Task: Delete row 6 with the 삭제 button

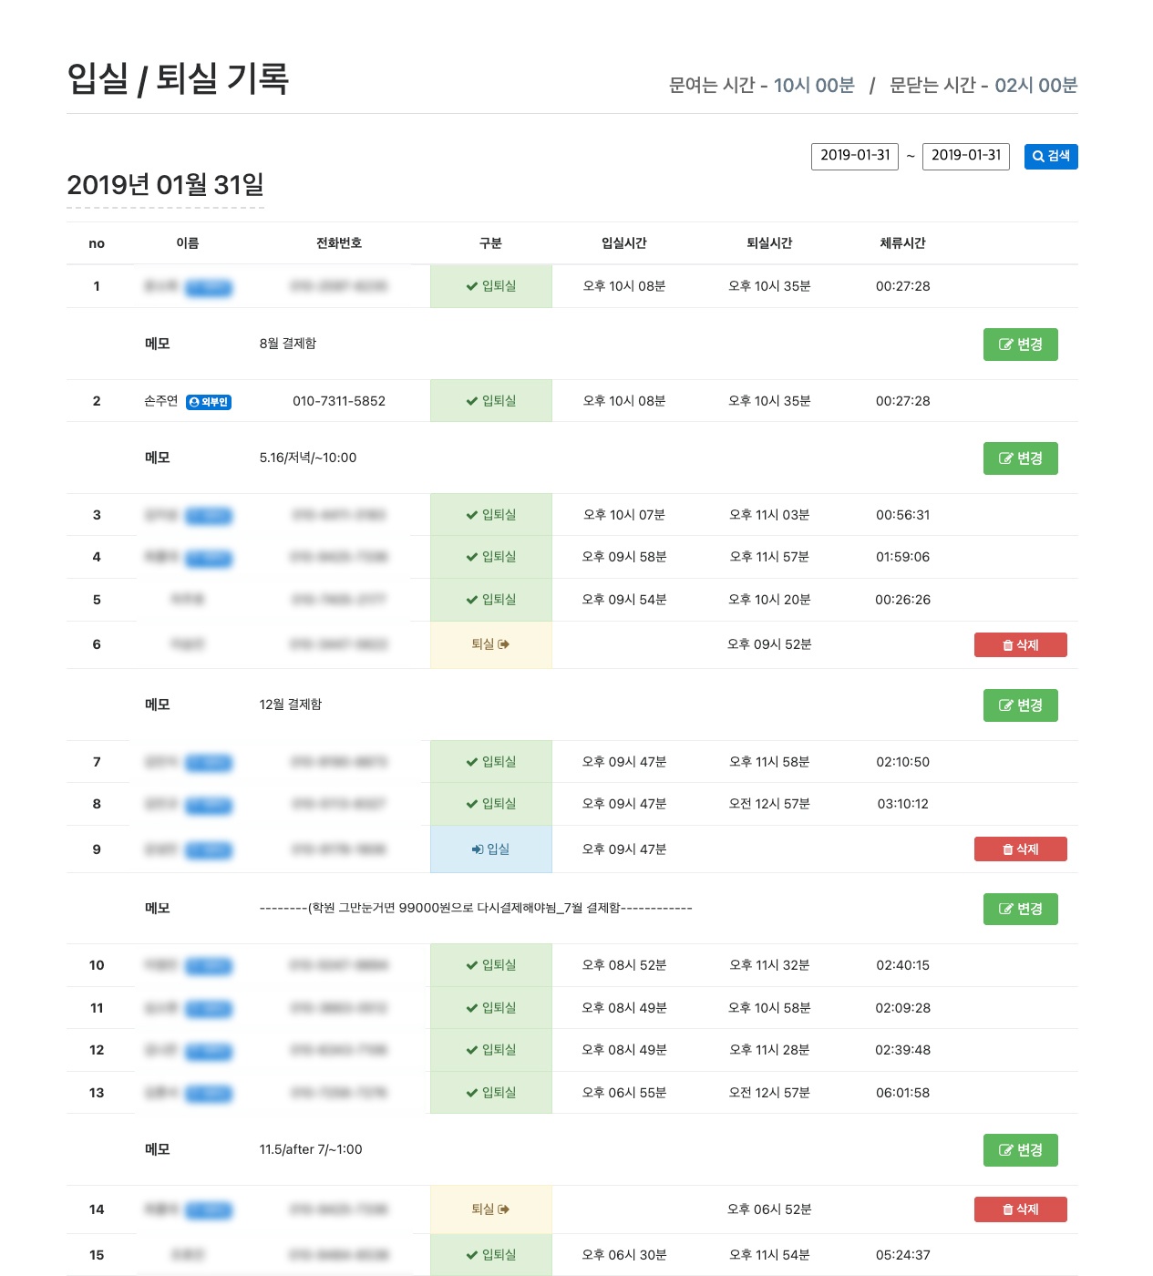Action: (1020, 645)
